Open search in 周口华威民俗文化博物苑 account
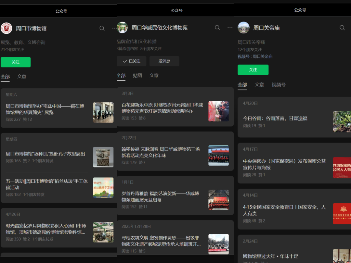 217,28
